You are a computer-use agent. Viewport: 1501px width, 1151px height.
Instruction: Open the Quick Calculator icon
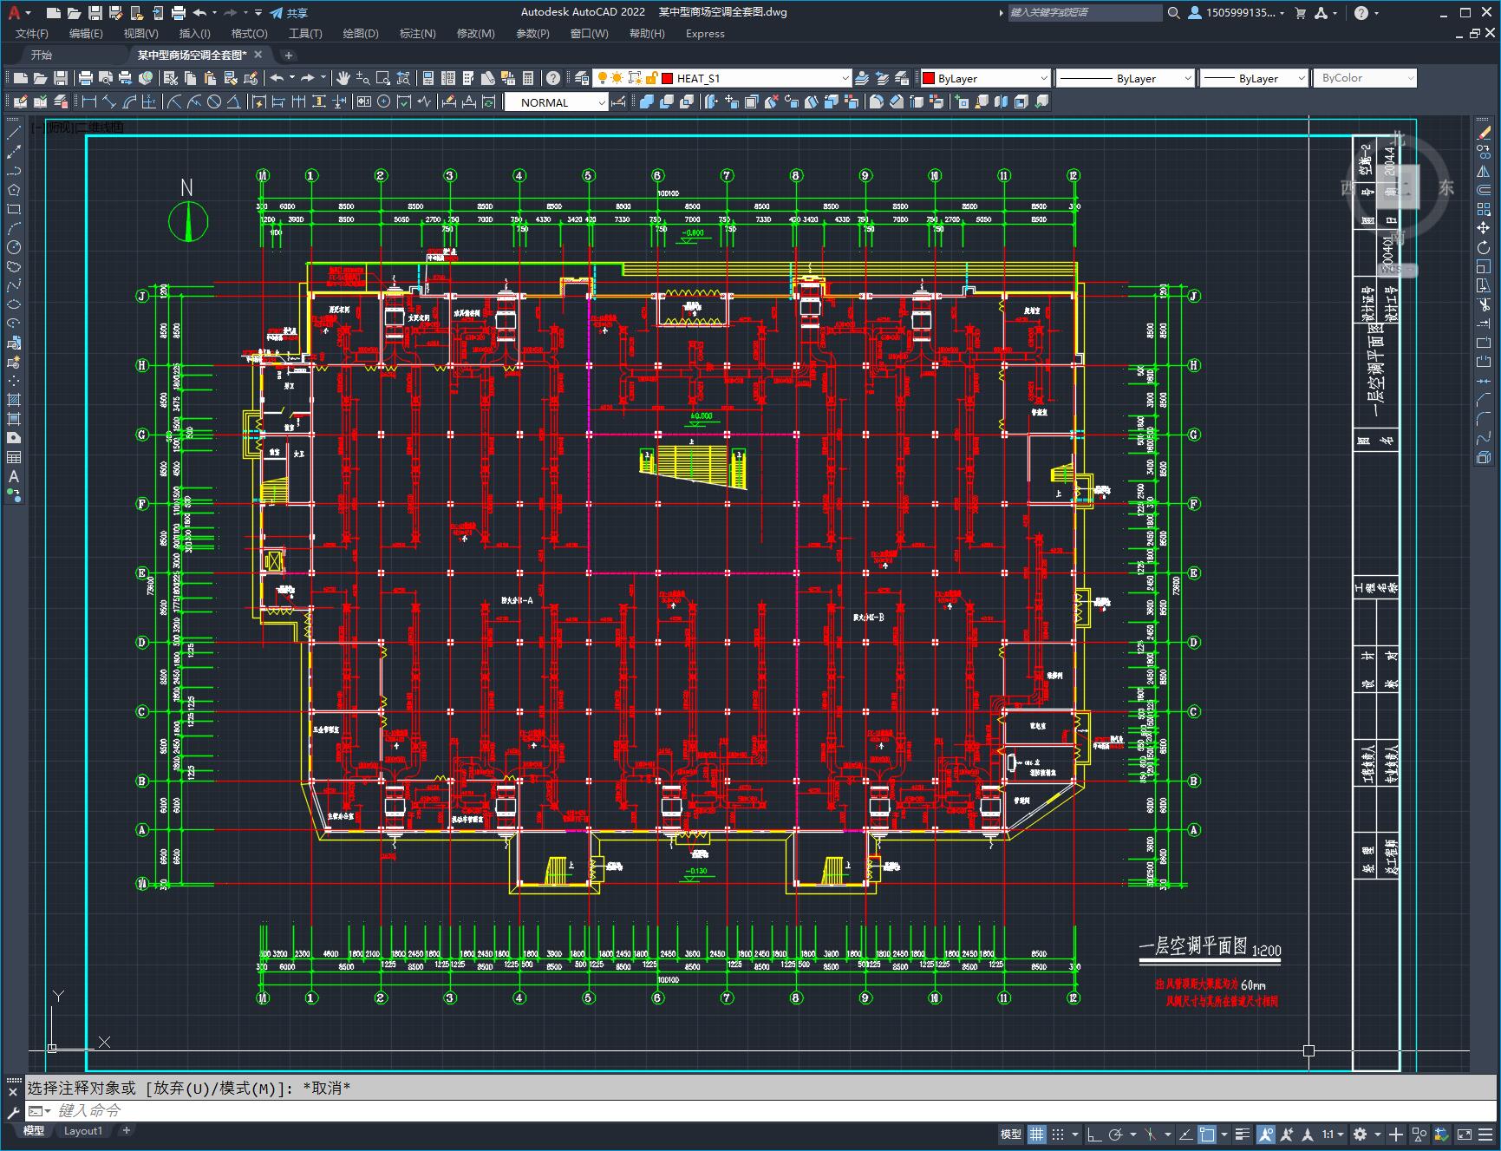pyautogui.click(x=528, y=78)
